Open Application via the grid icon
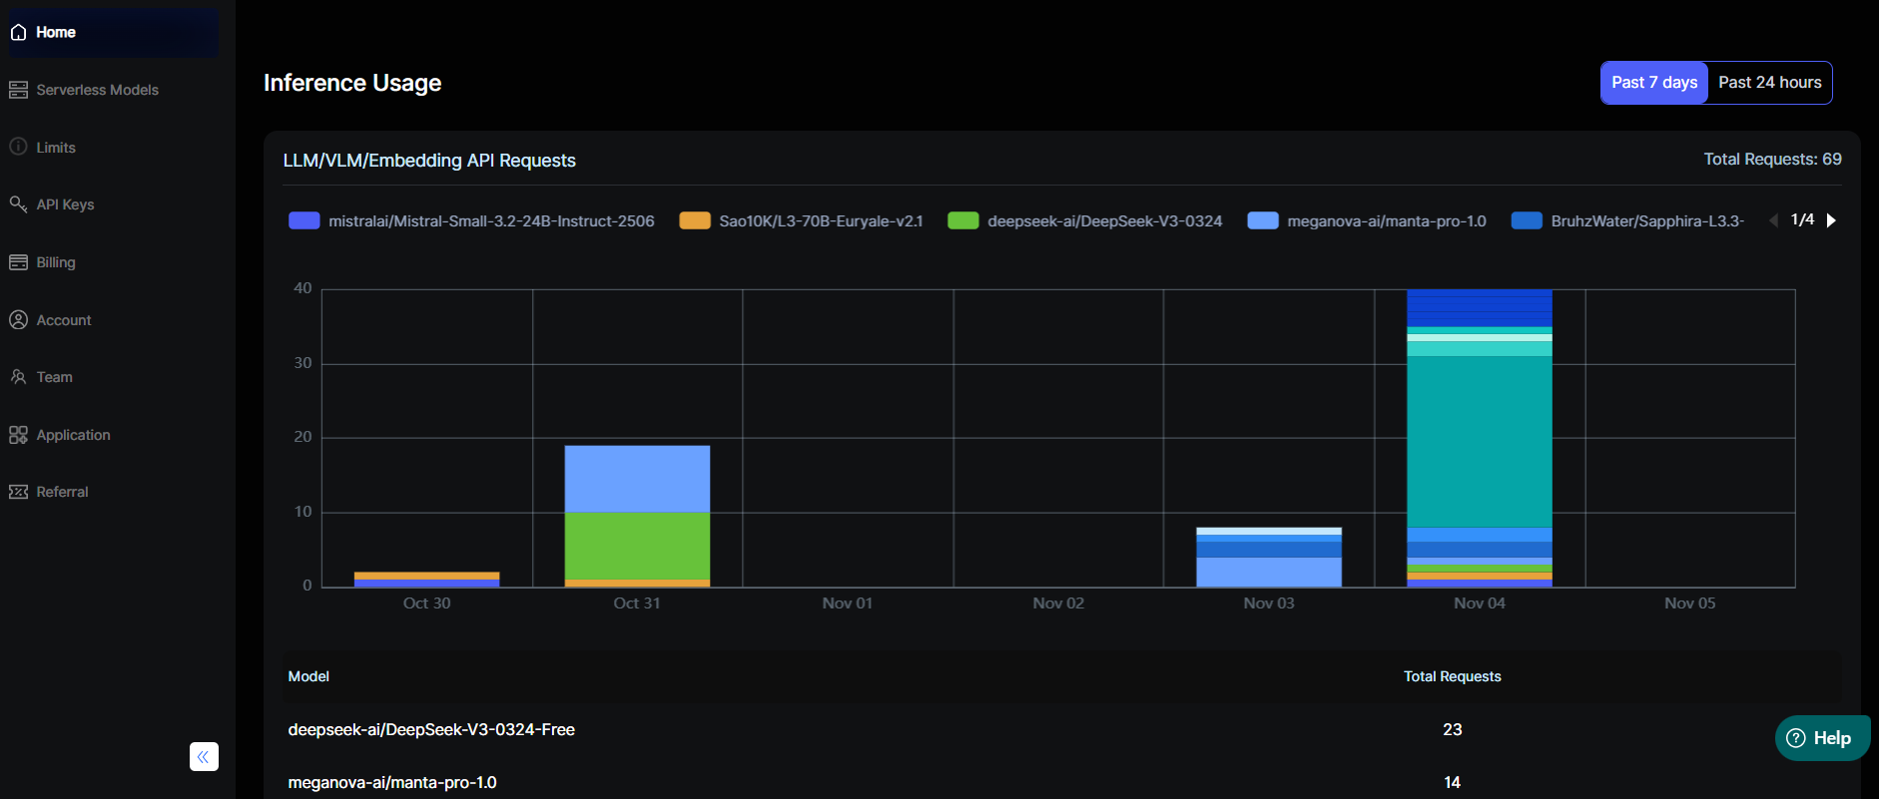 18,435
